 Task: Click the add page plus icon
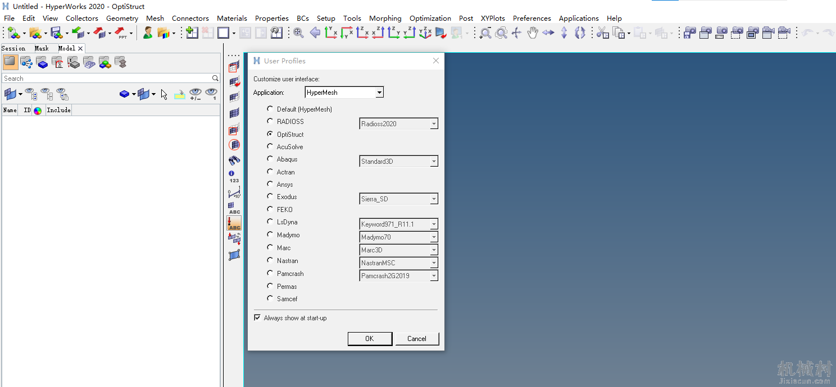pyautogui.click(x=192, y=33)
